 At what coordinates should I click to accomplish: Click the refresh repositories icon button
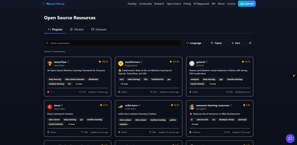coord(250,43)
